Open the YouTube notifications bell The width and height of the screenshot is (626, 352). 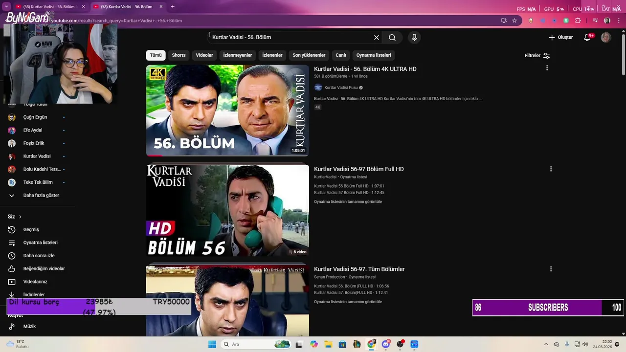pos(588,37)
